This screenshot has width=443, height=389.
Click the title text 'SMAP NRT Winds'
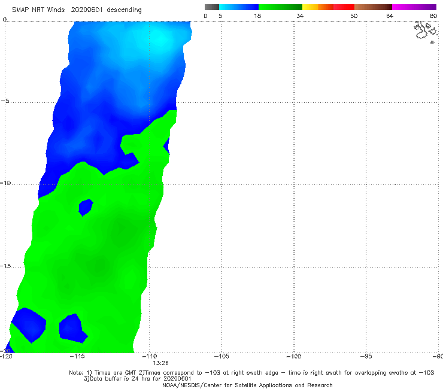click(38, 10)
